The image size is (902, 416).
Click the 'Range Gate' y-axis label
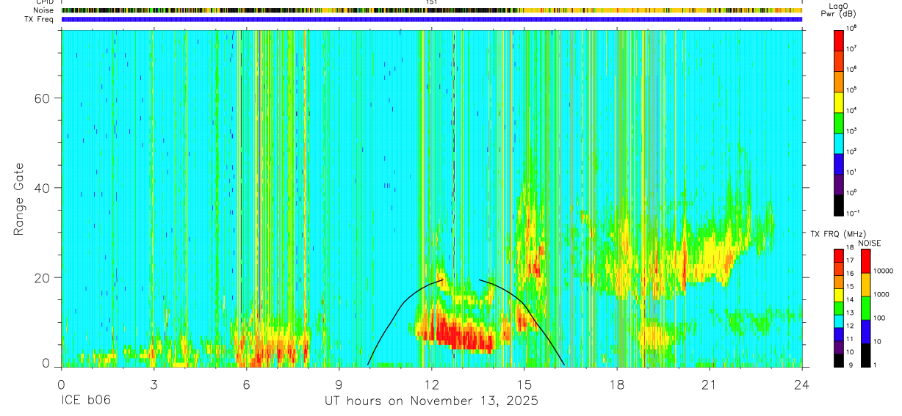click(x=20, y=197)
